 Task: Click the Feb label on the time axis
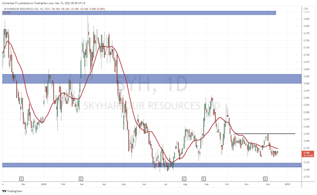click(x=63, y=184)
